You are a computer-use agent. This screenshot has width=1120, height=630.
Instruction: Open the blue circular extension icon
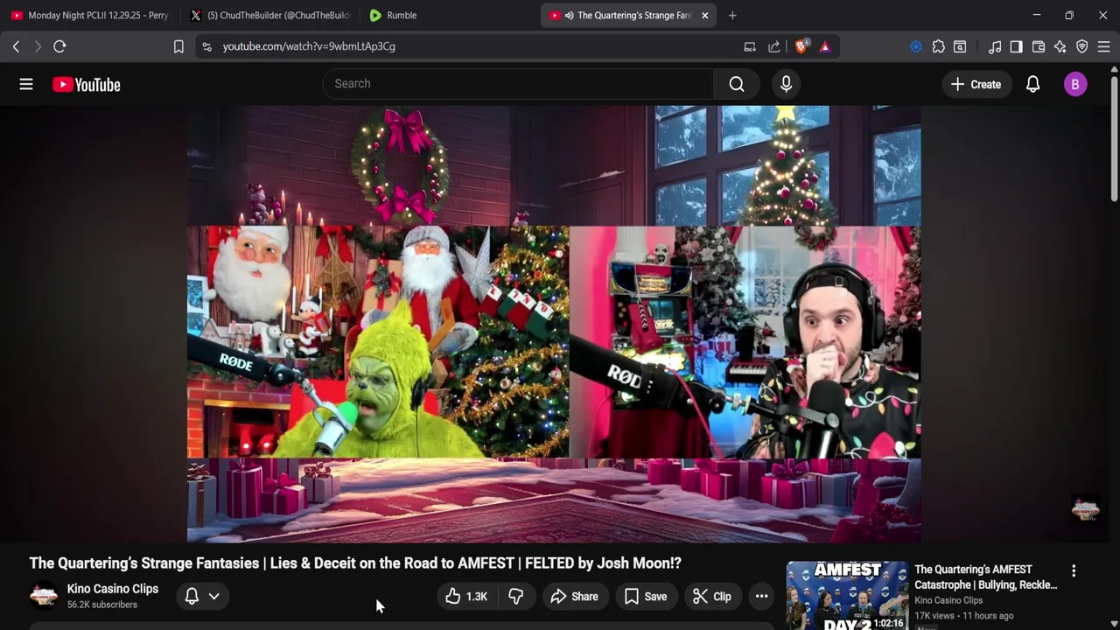tap(916, 46)
